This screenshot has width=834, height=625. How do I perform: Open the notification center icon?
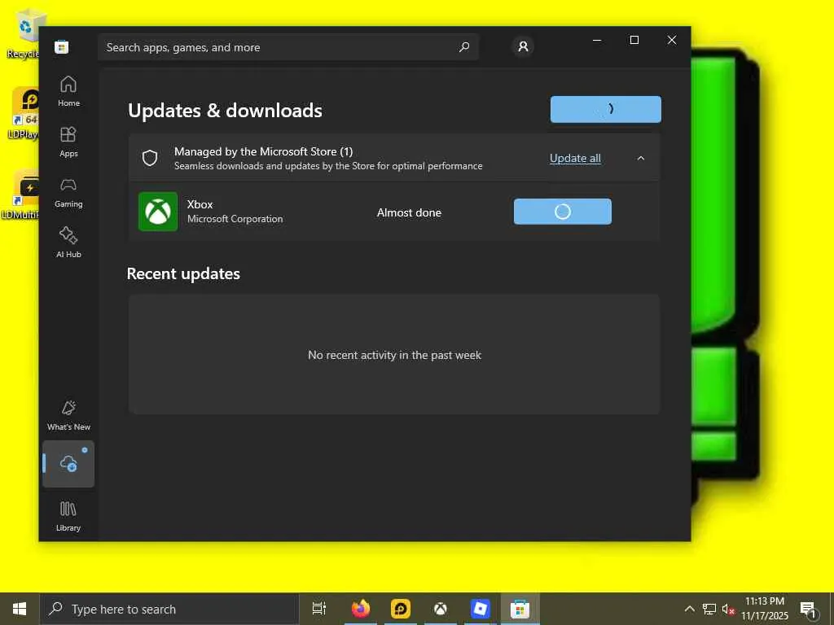808,609
